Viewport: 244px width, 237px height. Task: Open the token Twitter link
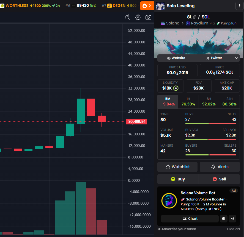(214, 58)
